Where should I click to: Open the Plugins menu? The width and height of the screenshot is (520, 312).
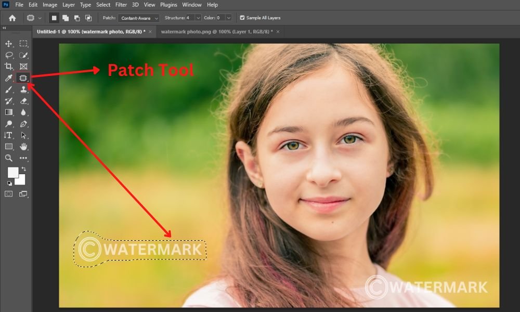click(168, 5)
